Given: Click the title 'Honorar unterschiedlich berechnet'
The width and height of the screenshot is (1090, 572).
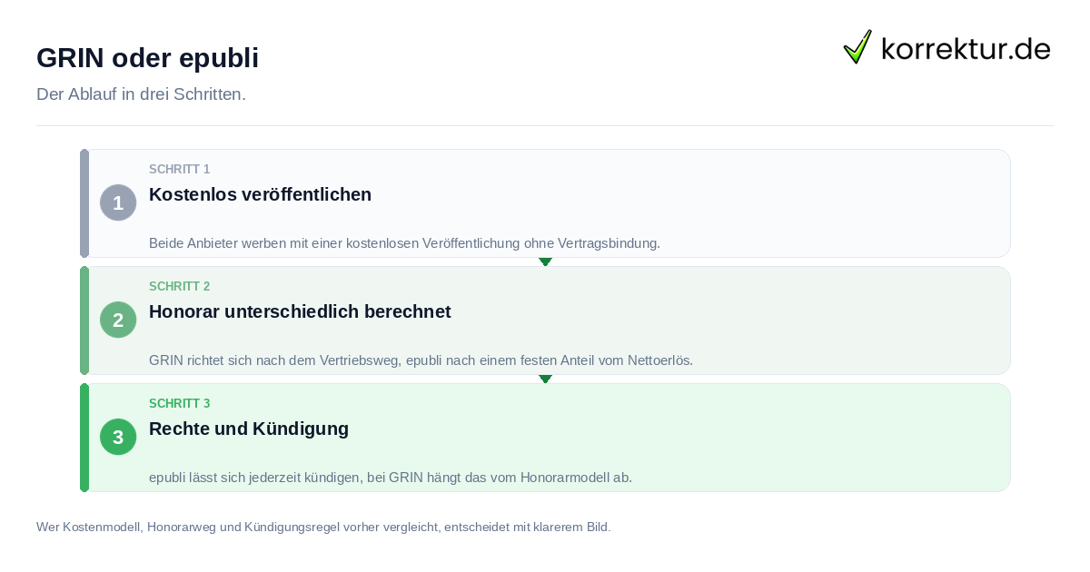Looking at the screenshot, I should [300, 311].
